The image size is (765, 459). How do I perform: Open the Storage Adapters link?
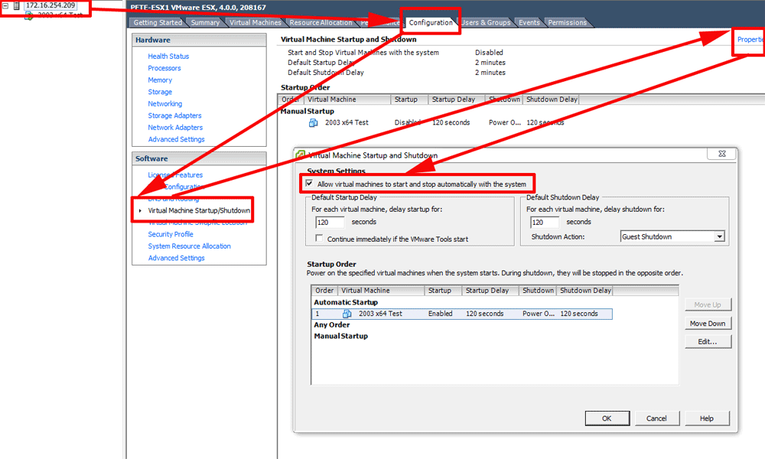174,115
